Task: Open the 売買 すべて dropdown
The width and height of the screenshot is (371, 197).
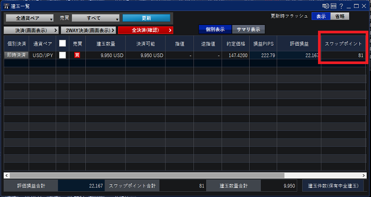Action: [x=95, y=18]
